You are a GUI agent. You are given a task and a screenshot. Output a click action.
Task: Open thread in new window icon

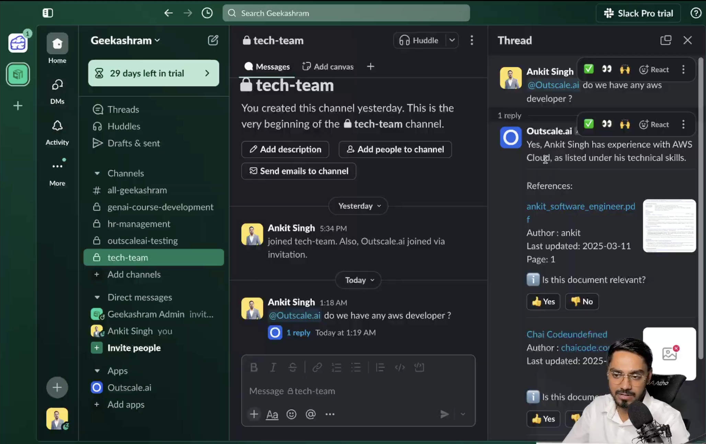(x=665, y=40)
